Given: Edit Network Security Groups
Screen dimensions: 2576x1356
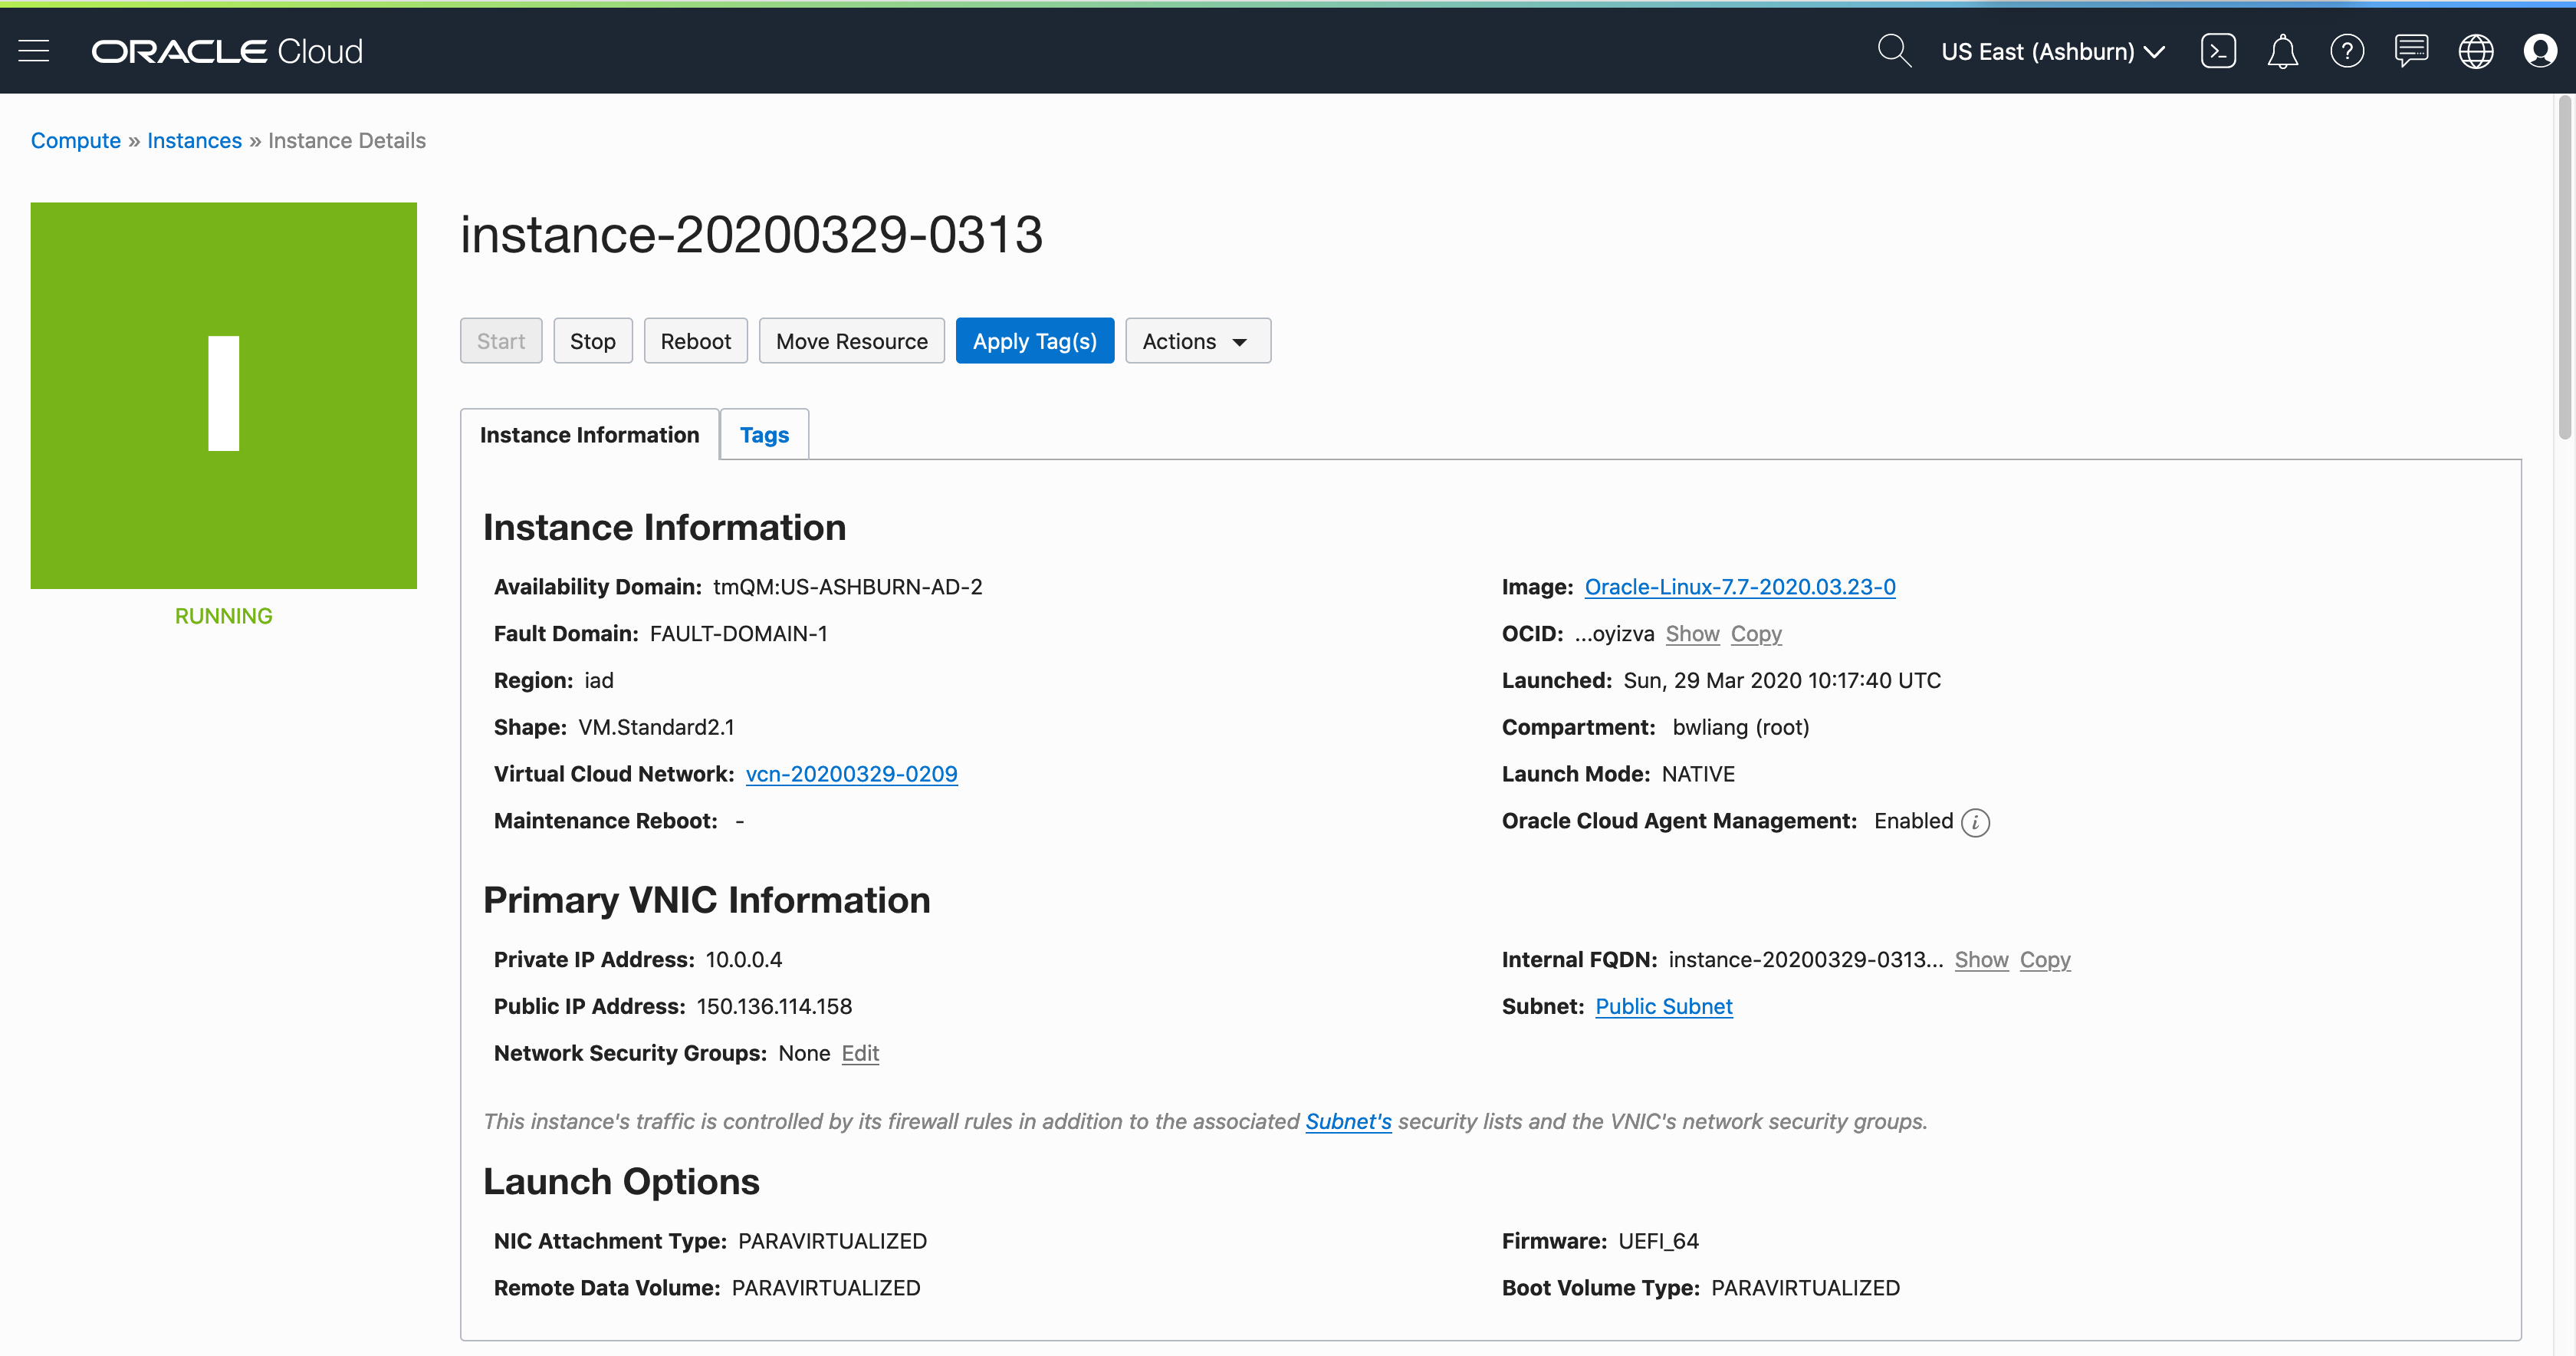Looking at the screenshot, I should pos(860,1053).
